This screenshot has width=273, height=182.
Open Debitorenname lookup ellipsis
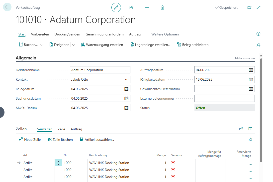point(127,70)
